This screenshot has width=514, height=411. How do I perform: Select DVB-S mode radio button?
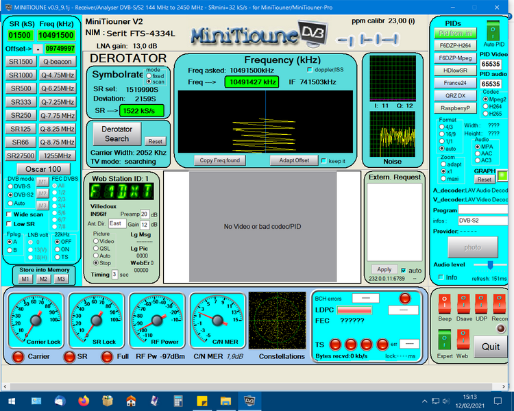point(10,186)
